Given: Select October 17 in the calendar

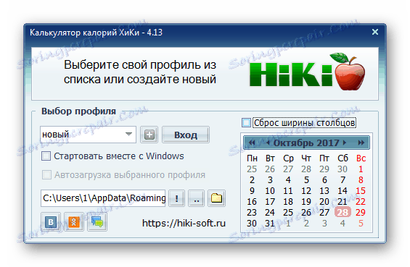Looking at the screenshot, I should coord(270,202).
